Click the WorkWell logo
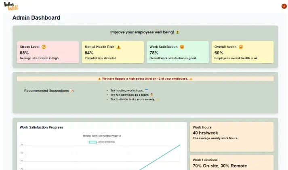Viewport: 288px width, 170px height. (11, 6)
